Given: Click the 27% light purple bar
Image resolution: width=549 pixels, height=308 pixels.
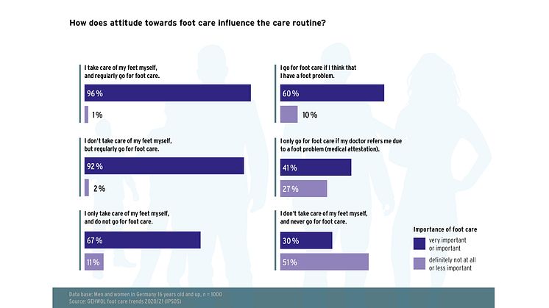Looking at the screenshot, I should [304, 188].
